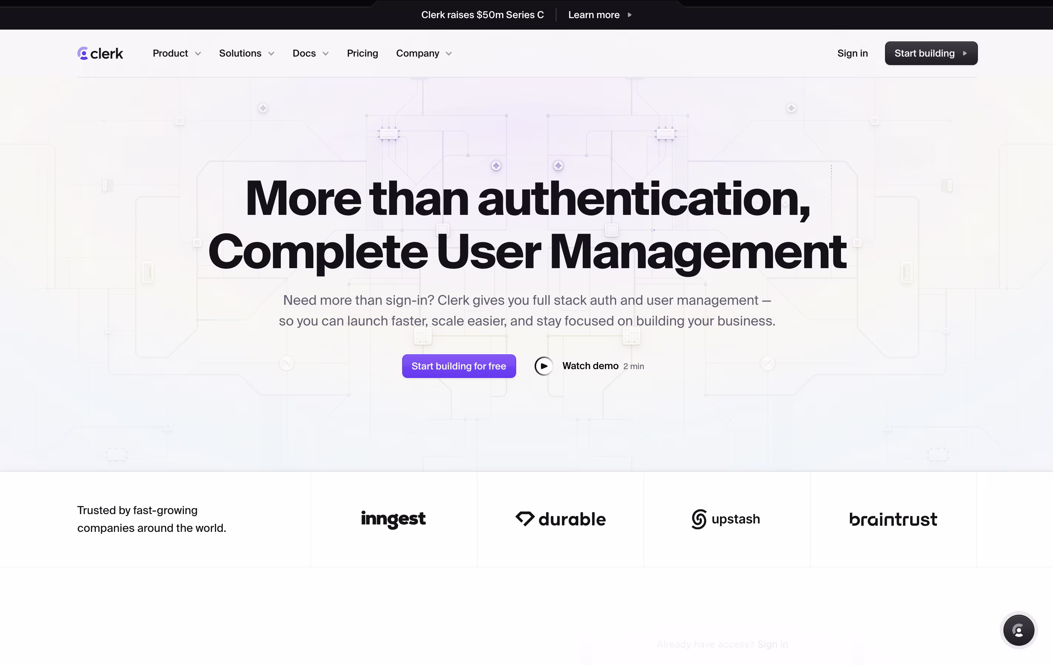Click the Clerk raises $50m Series C text
This screenshot has width=1053, height=665.
(x=482, y=15)
